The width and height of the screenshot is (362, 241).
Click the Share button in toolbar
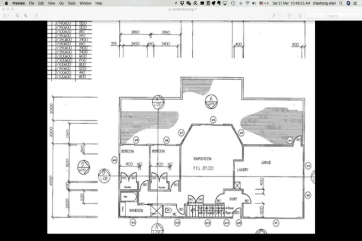[37, 16]
